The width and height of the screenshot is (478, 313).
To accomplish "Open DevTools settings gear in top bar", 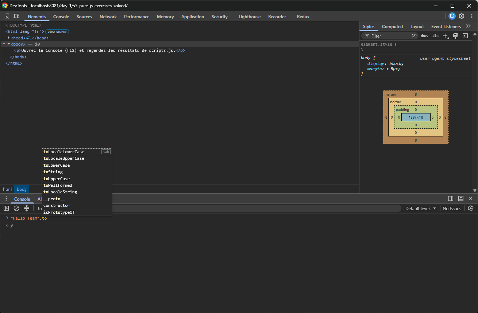I will click(x=462, y=16).
